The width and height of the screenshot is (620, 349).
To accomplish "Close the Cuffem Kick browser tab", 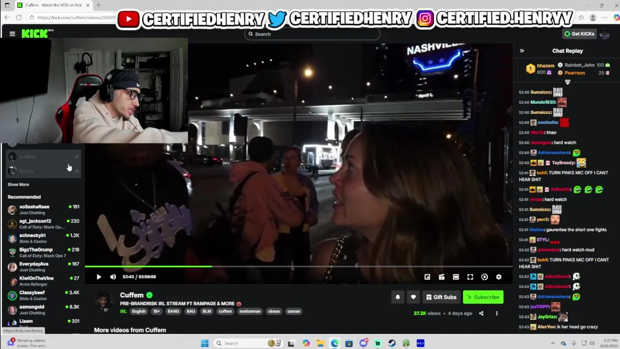I will [88, 5].
